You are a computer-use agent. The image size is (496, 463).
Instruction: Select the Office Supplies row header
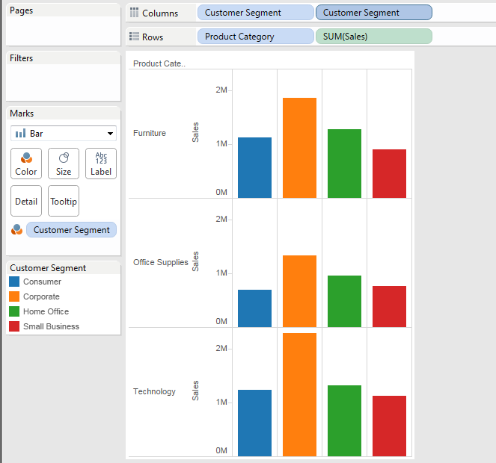point(160,262)
